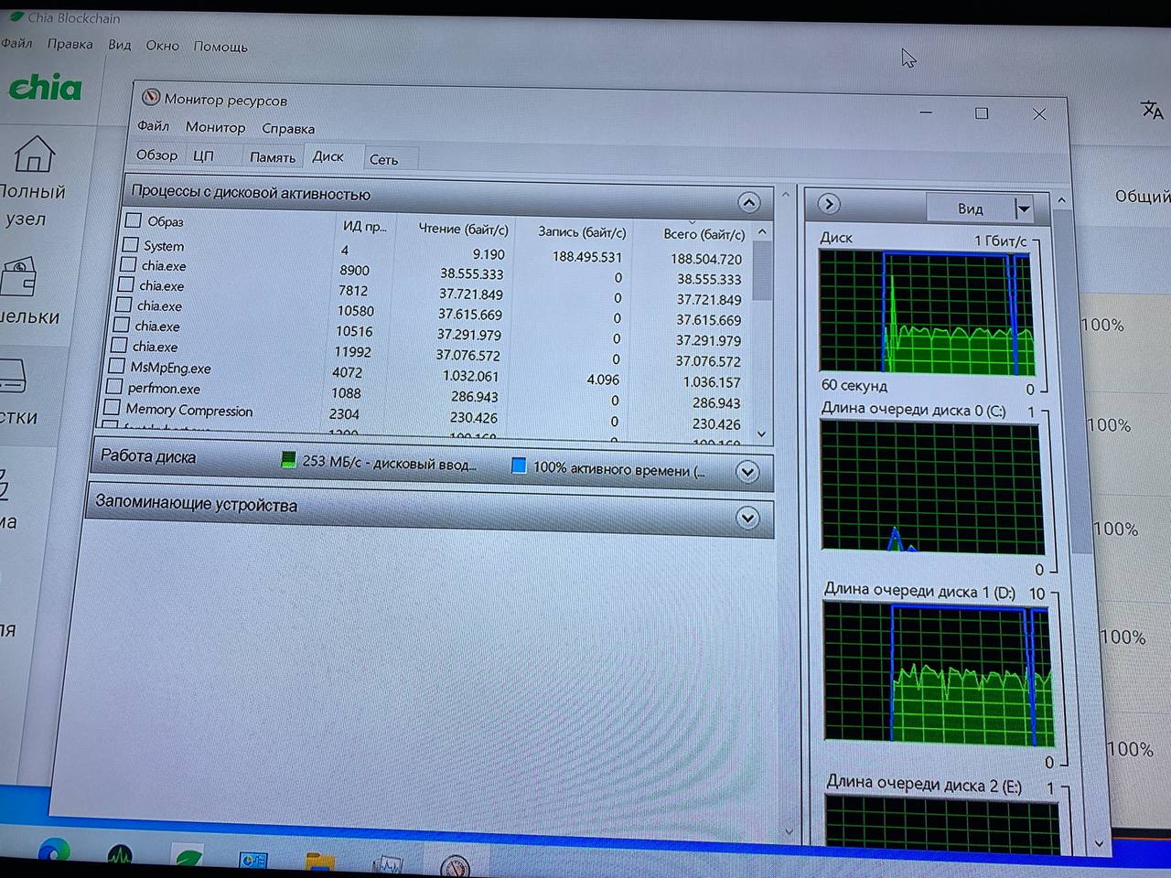Click process list scrollbar up arrow
The image size is (1171, 878).
pyautogui.click(x=762, y=232)
